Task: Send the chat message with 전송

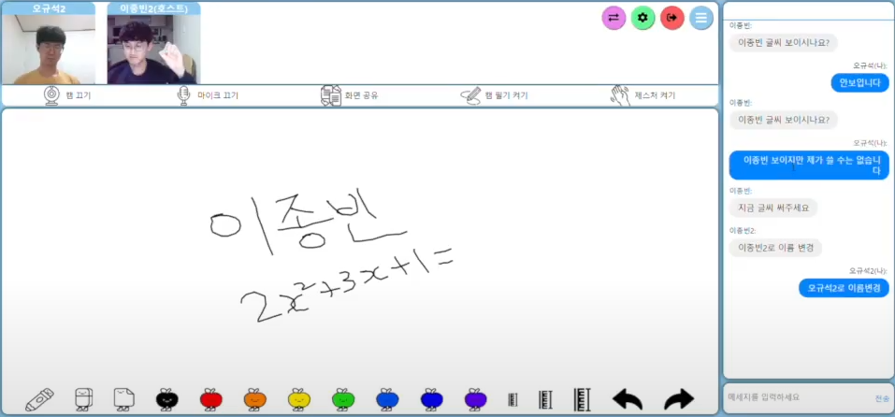Action: tap(882, 398)
